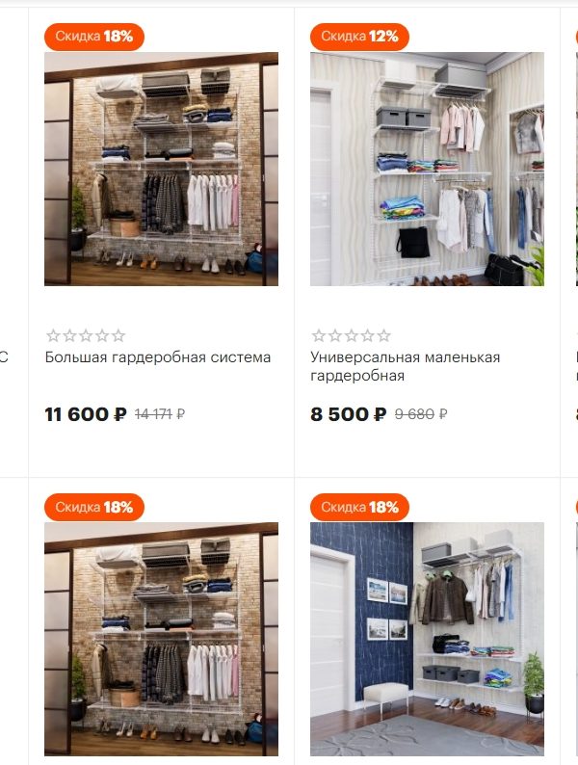Open Большая гардеробная система product title
The height and width of the screenshot is (765, 578).
point(158,357)
